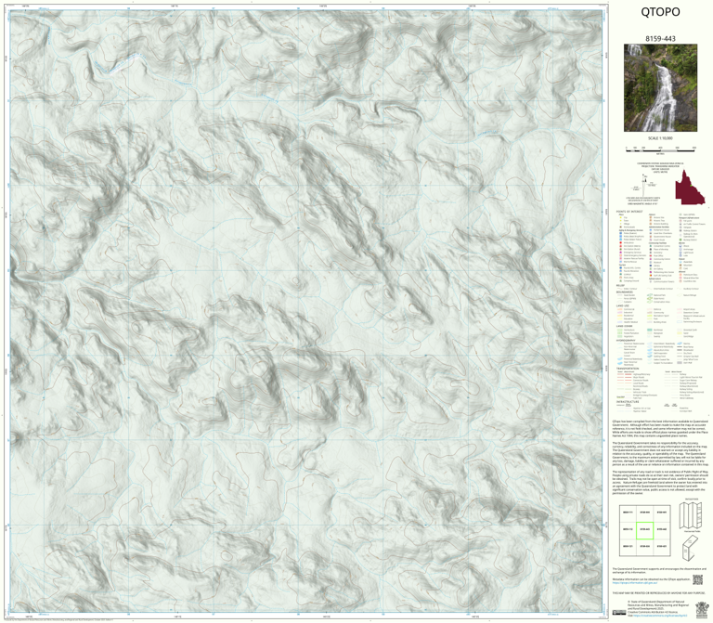Viewport: 713px width, 623px height.
Task: Open the qtopo.information.qld.gov.au link
Action: click(x=634, y=582)
